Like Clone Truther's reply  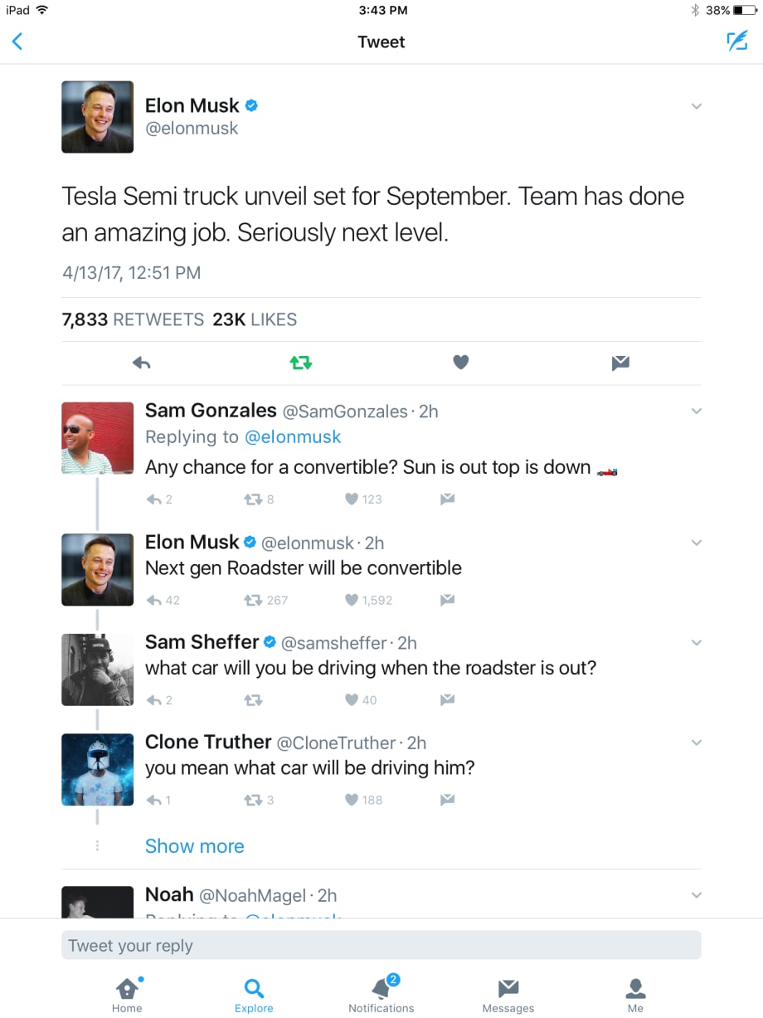pyautogui.click(x=352, y=801)
